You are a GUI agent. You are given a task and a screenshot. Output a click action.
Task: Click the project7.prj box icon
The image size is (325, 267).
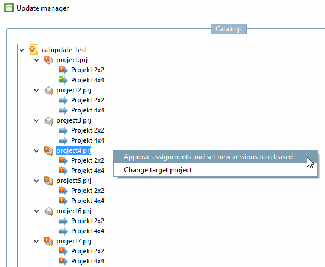click(49, 241)
